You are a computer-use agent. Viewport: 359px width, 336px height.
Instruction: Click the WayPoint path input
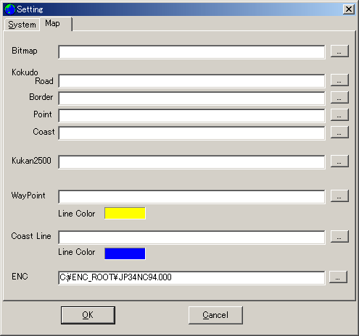(191, 197)
